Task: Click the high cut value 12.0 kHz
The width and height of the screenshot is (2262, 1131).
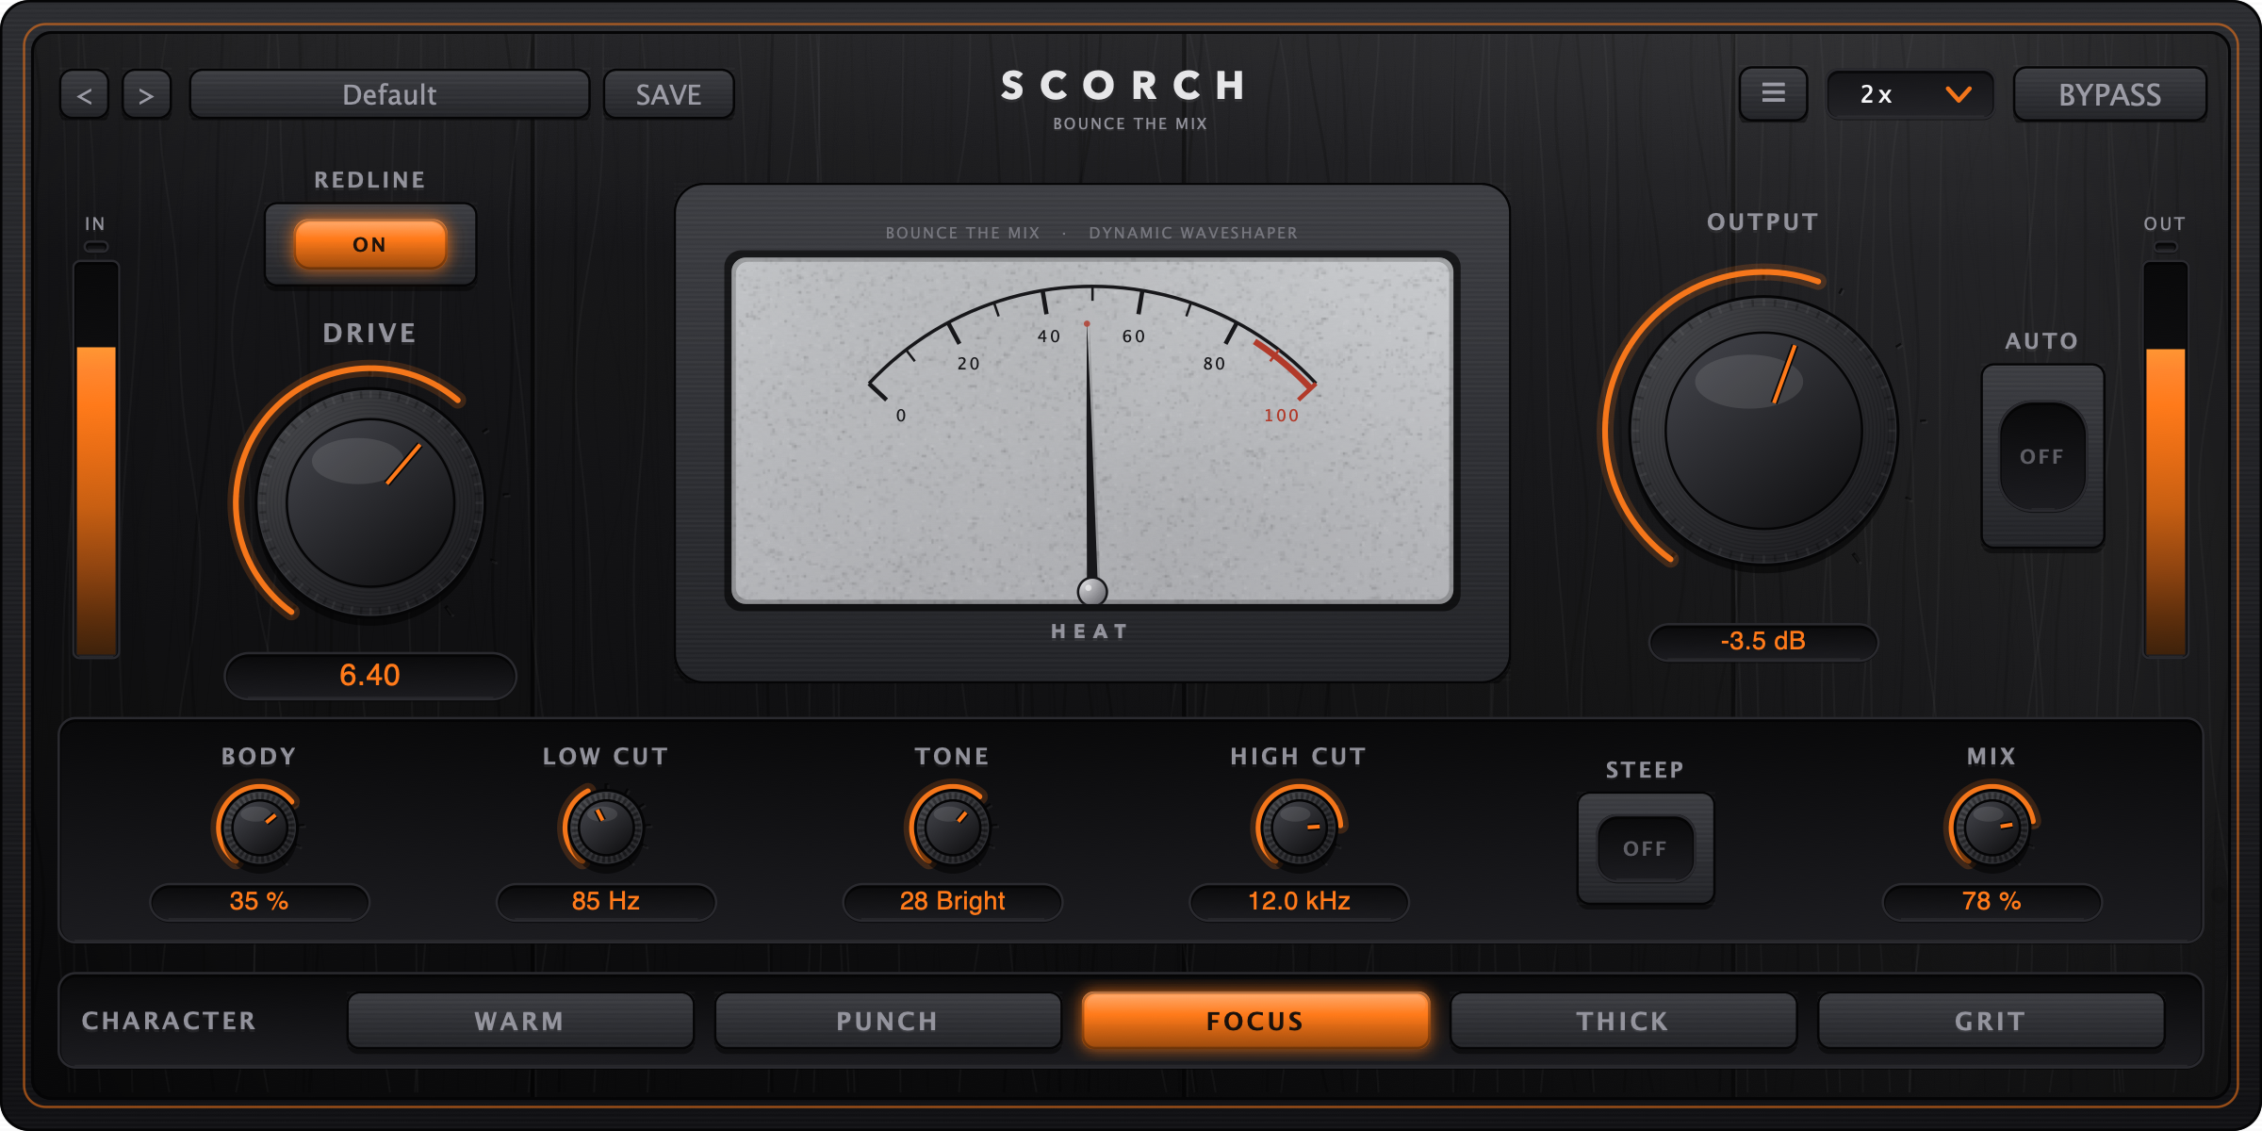Action: pos(1299,902)
